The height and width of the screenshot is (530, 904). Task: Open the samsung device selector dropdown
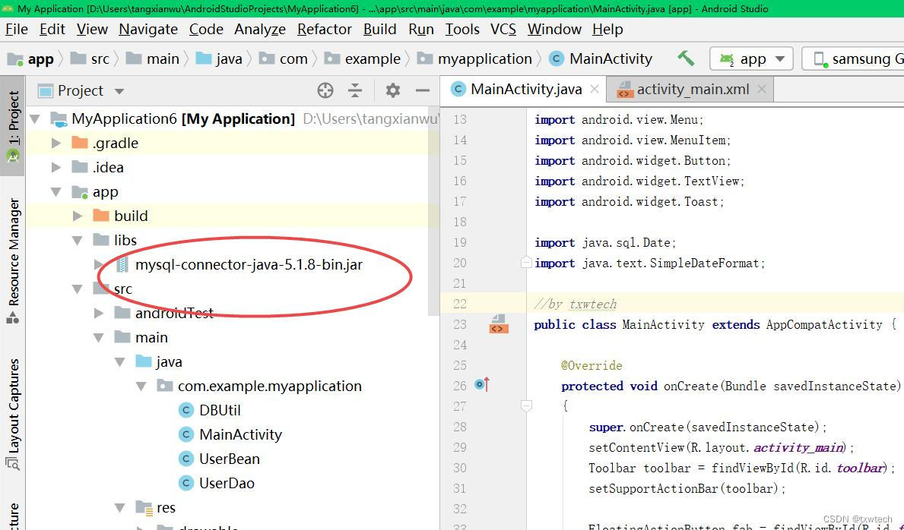coord(853,58)
